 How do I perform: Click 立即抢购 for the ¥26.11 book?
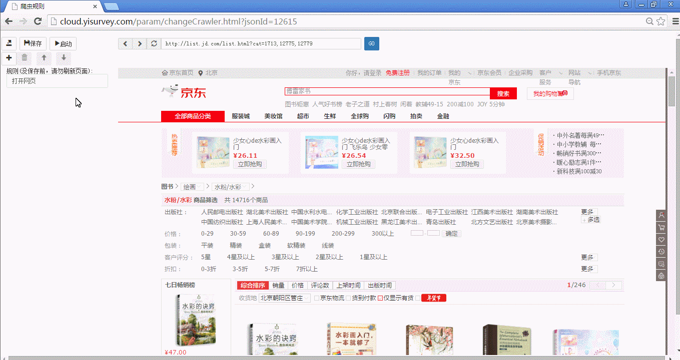[250, 164]
